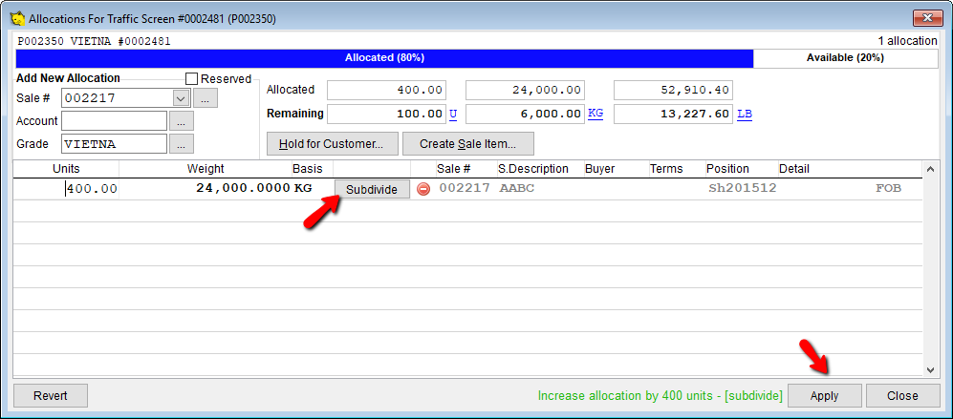Viewport: 953px width, 419px height.
Task: Click the KG basis cell in row
Action: (303, 188)
